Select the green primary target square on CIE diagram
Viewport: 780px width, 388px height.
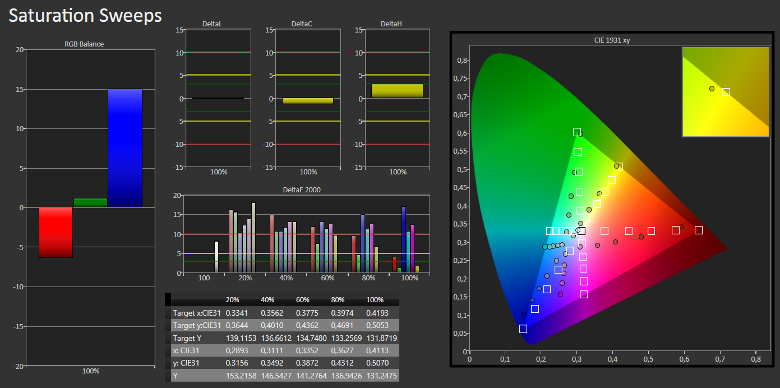577,132
